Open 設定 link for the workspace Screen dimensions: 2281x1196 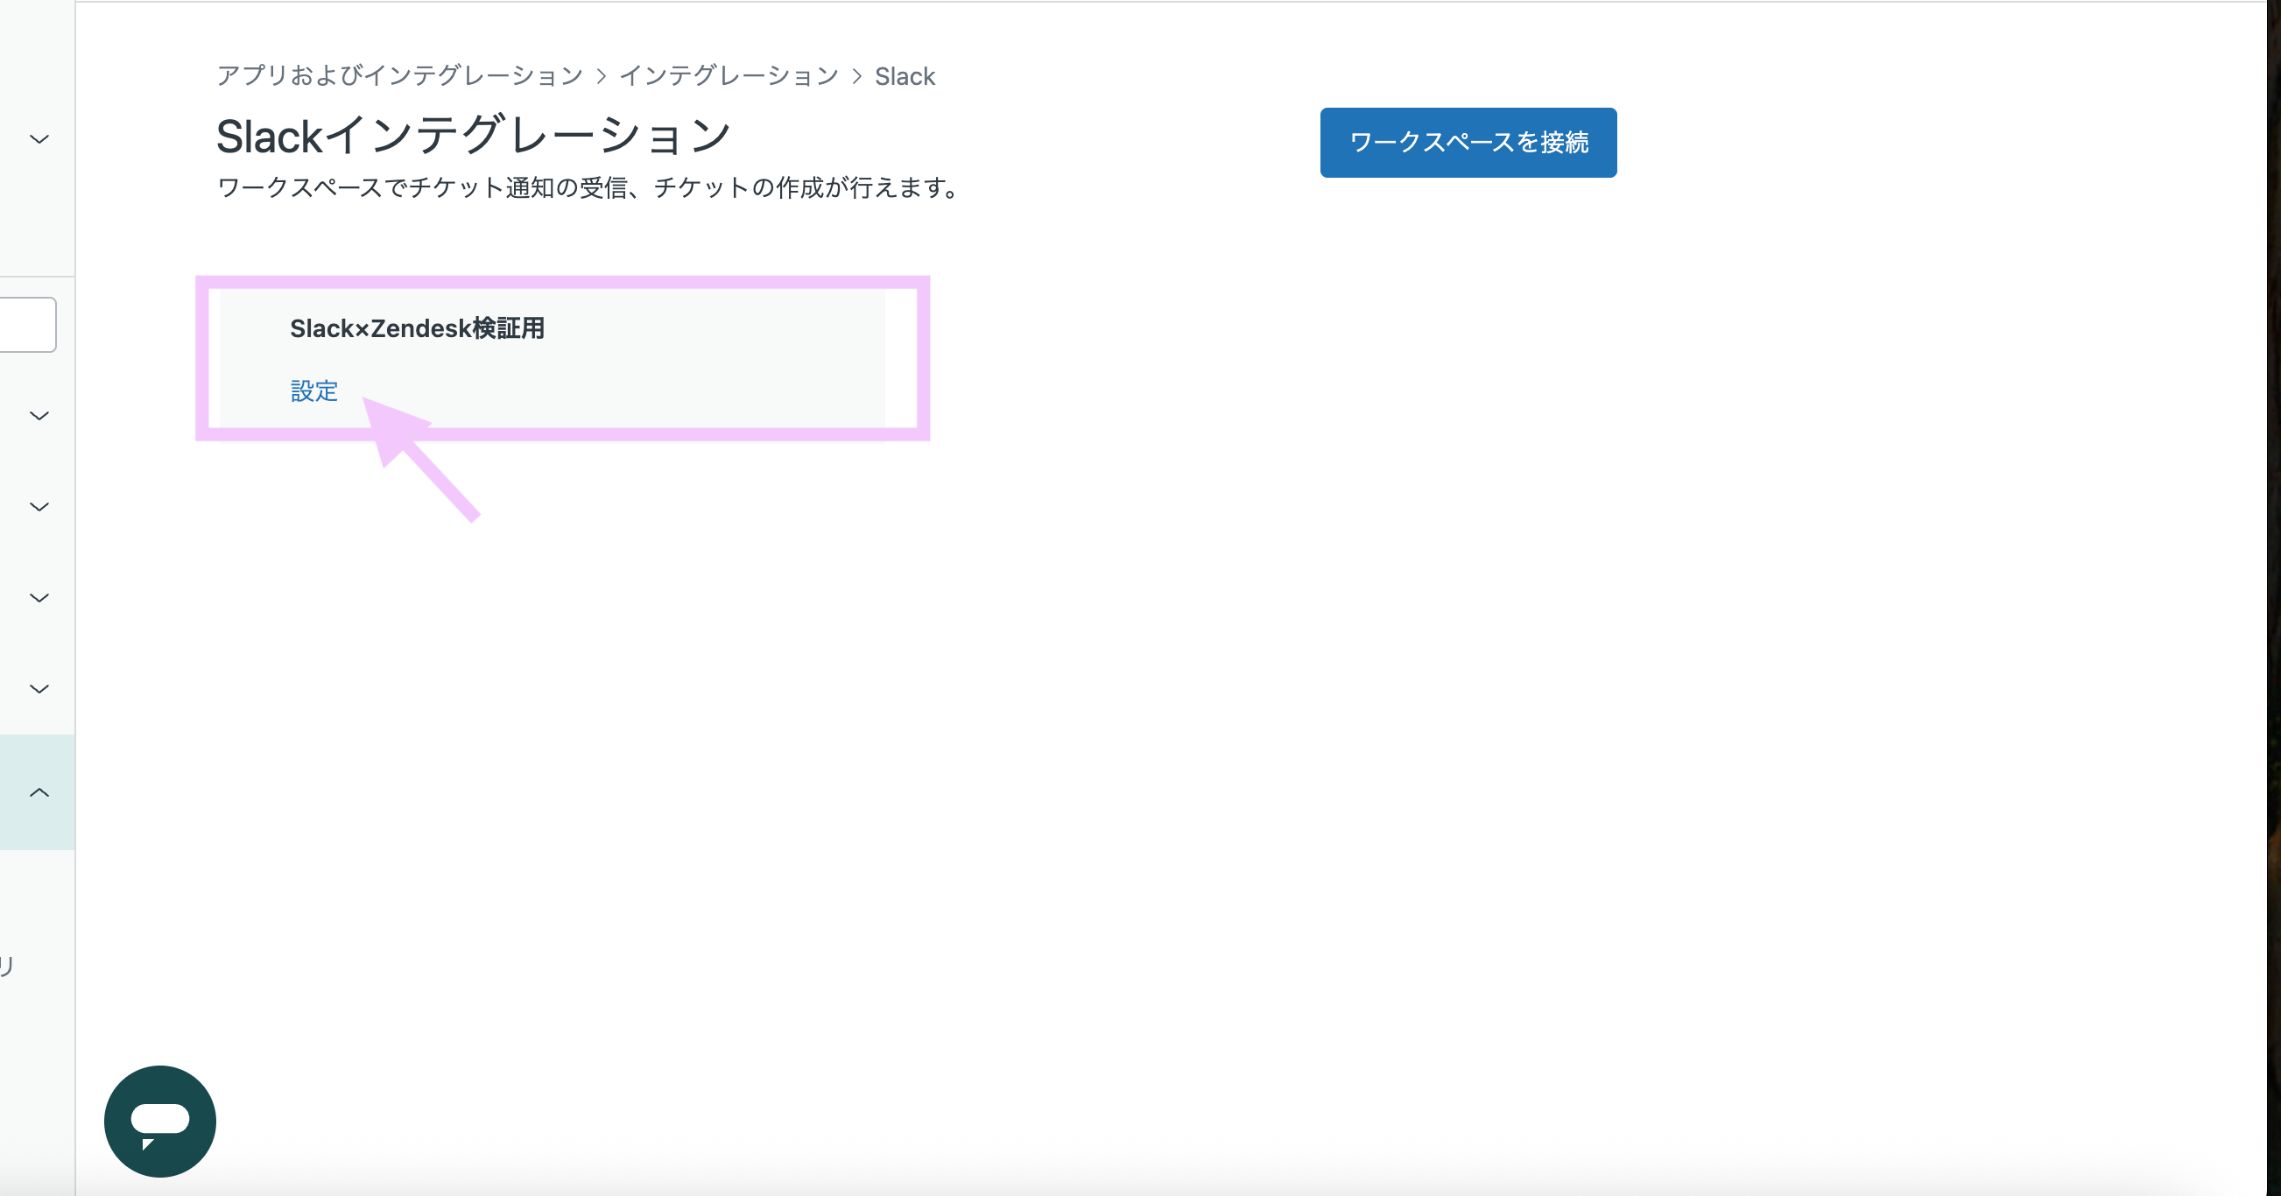click(314, 390)
